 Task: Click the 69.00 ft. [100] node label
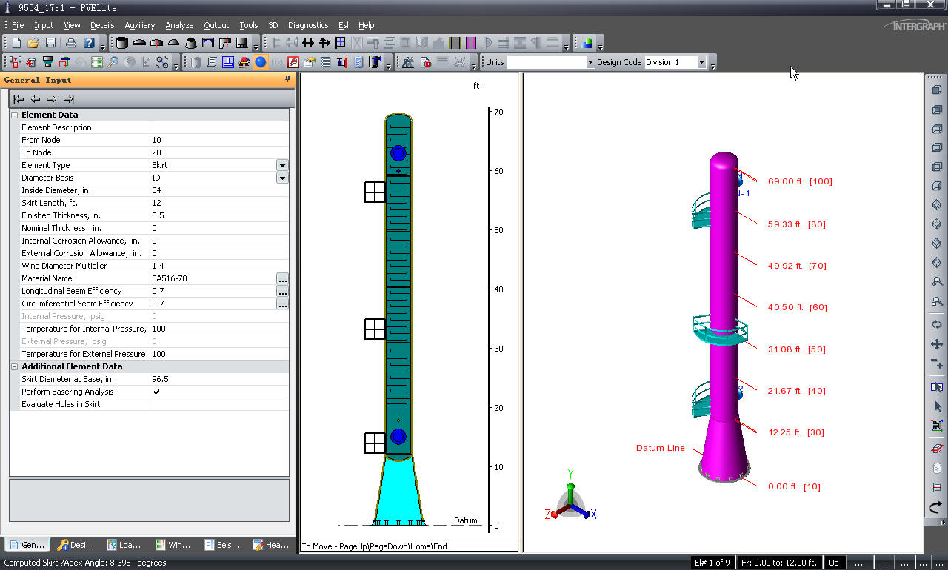tap(800, 181)
